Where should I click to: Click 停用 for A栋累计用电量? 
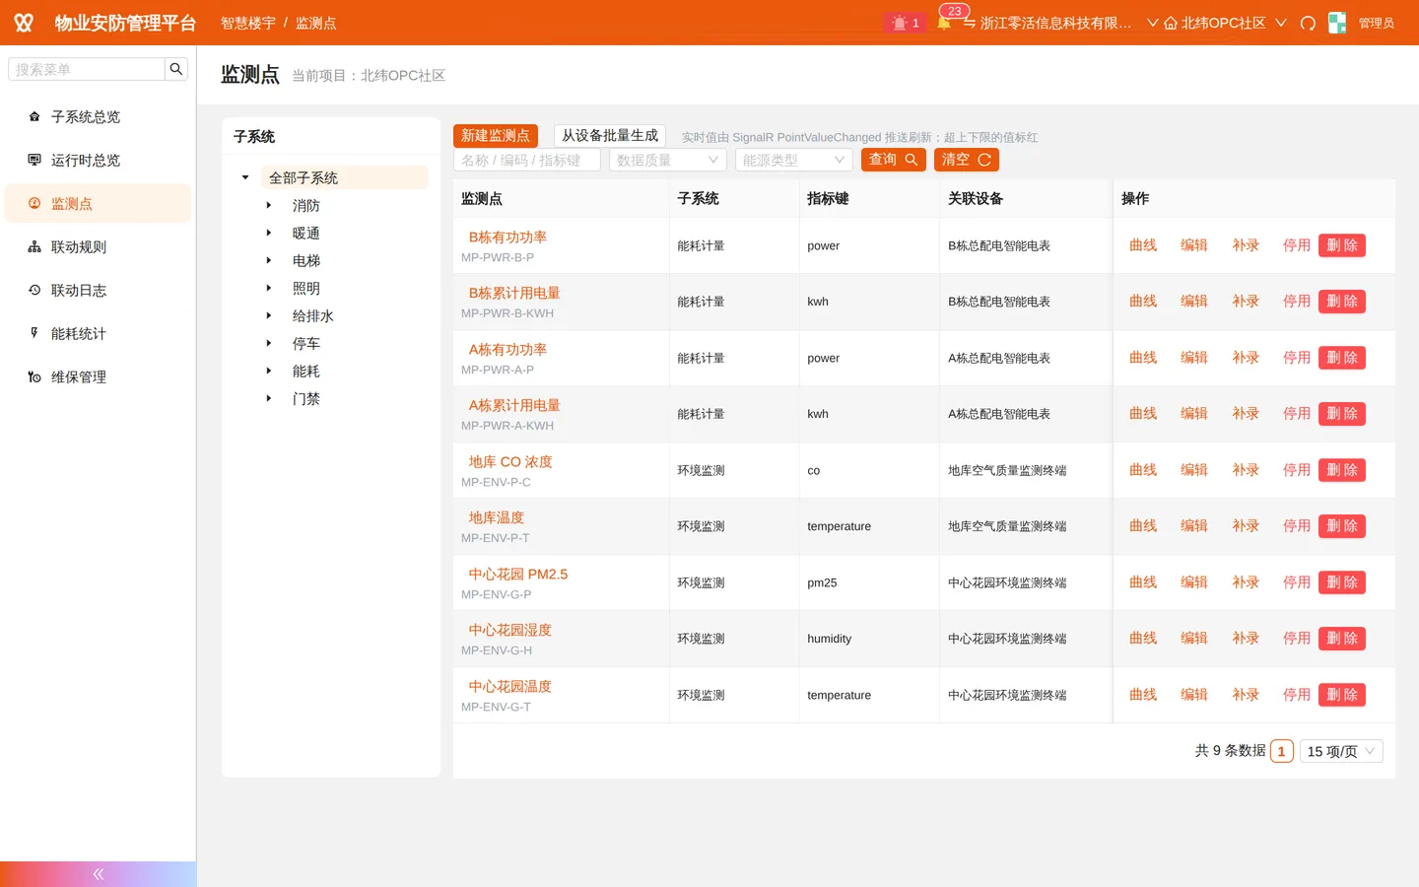1297,414
